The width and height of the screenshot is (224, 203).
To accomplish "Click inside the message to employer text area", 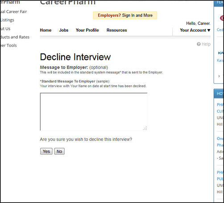I will click(x=94, y=112).
